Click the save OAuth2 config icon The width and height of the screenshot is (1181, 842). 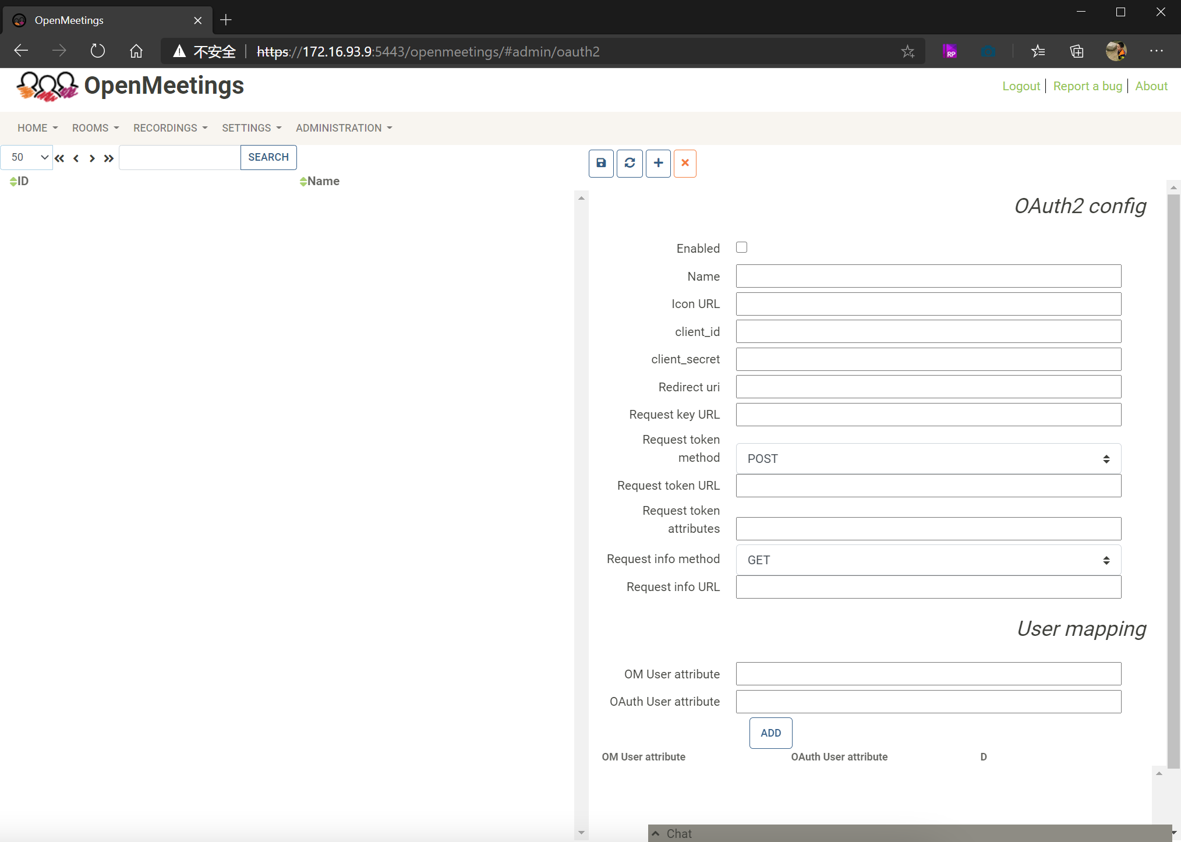[601, 163]
